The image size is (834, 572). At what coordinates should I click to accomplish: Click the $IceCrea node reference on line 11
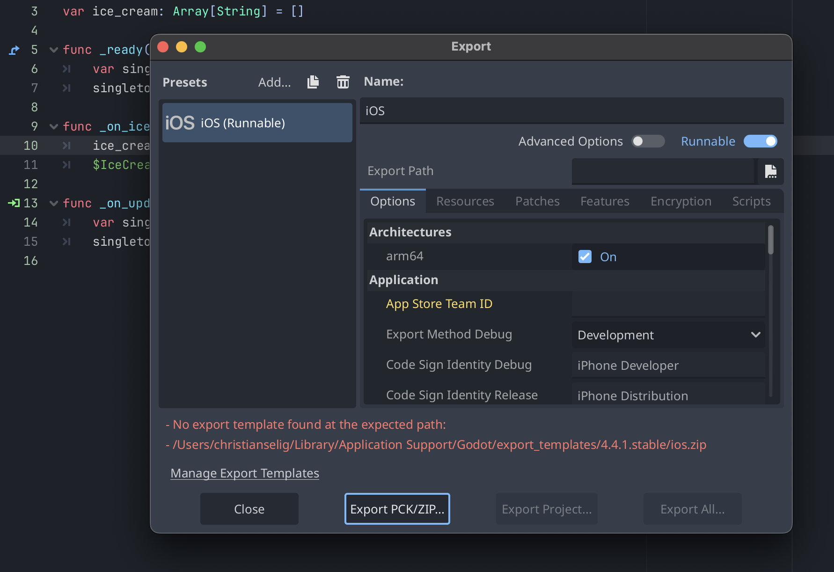pos(121,165)
